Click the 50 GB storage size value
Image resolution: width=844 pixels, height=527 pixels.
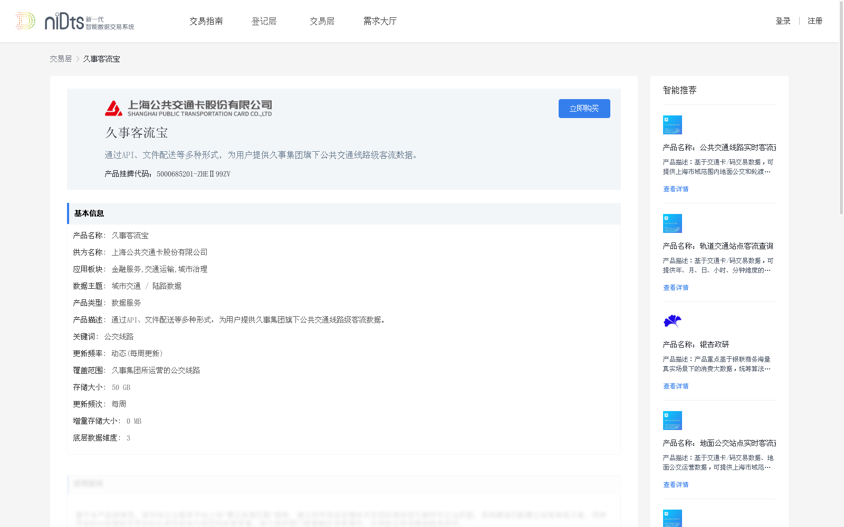click(121, 387)
